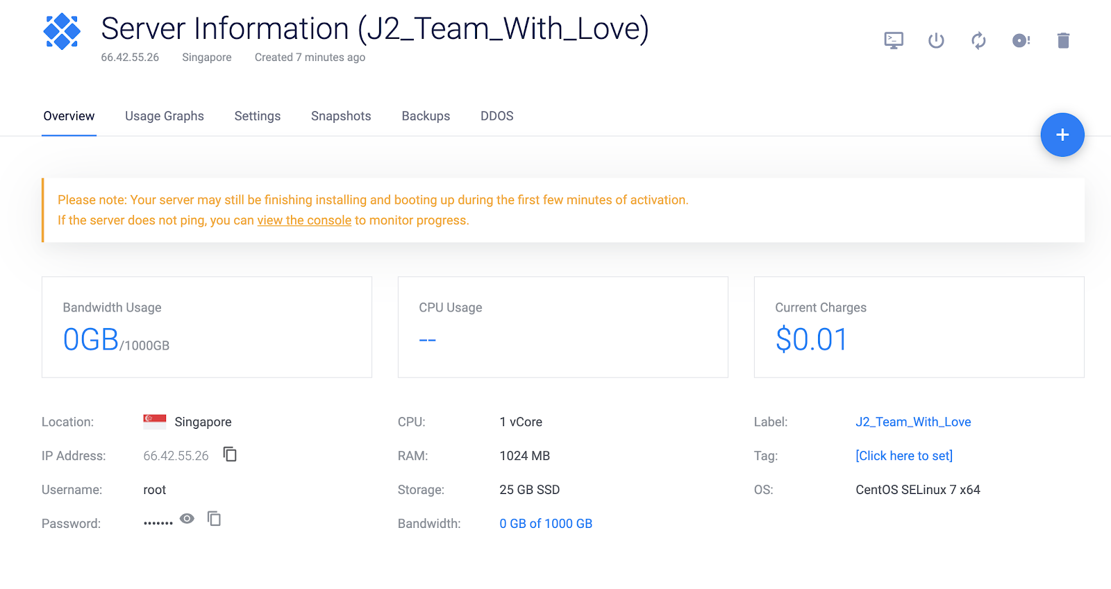Viewport: 1111px width, 589px height.
Task: Copy the password using copy icon
Action: tap(215, 519)
